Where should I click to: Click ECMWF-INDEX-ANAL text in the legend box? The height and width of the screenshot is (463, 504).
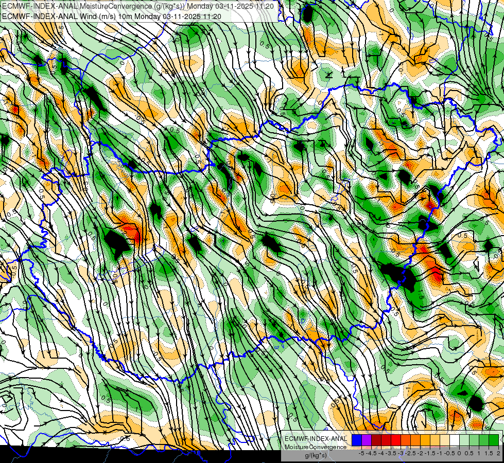pyautogui.click(x=316, y=439)
